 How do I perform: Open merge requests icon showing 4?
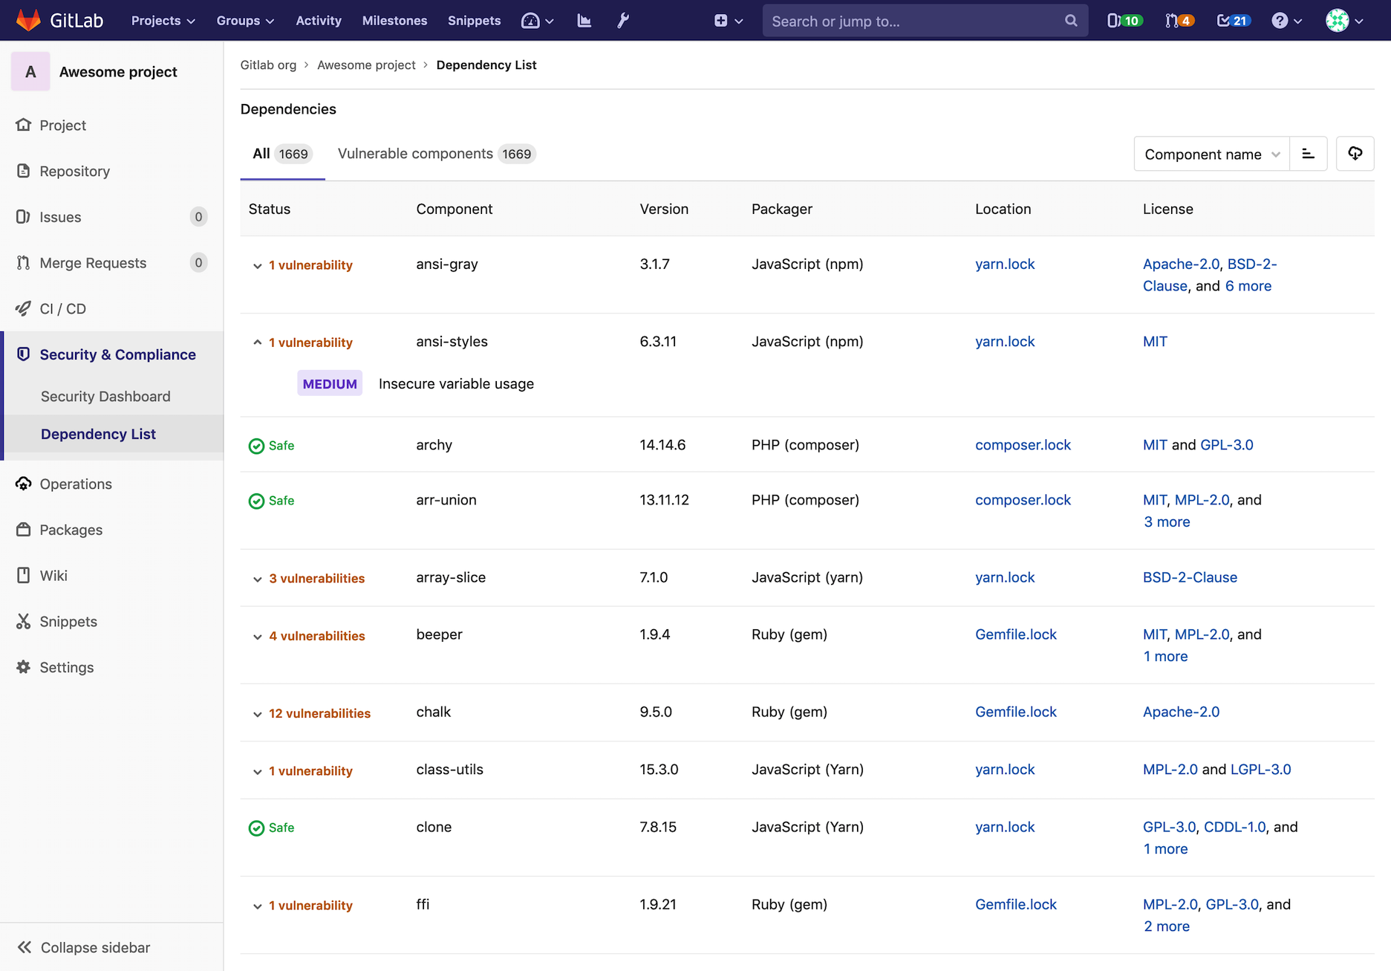coord(1179,21)
